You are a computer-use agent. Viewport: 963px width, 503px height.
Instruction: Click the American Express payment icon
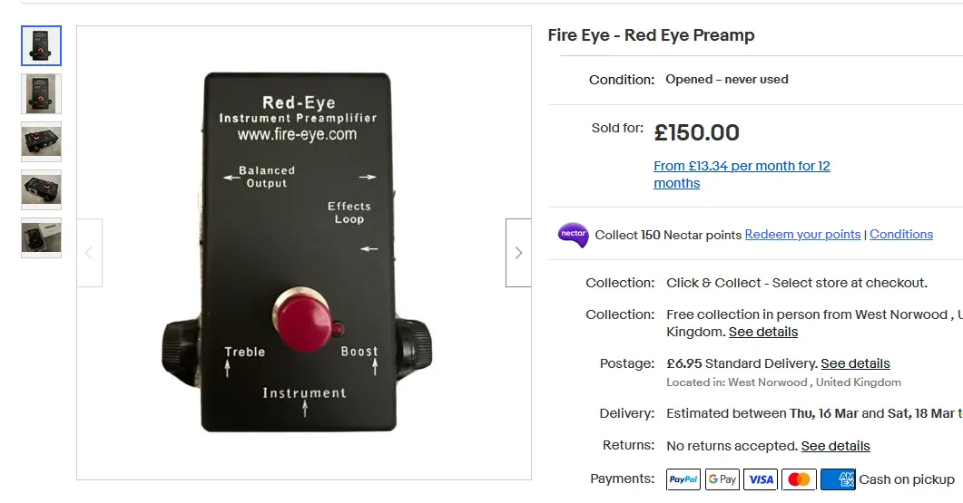838,479
